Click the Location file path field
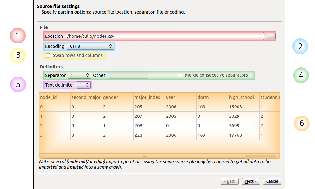The height and width of the screenshot is (189, 315). click(164, 36)
